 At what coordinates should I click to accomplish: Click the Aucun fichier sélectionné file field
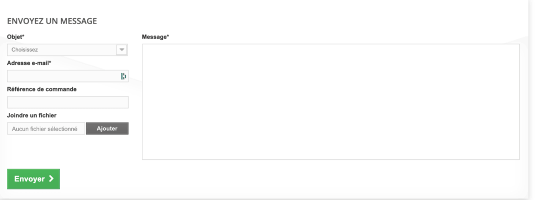(x=46, y=128)
